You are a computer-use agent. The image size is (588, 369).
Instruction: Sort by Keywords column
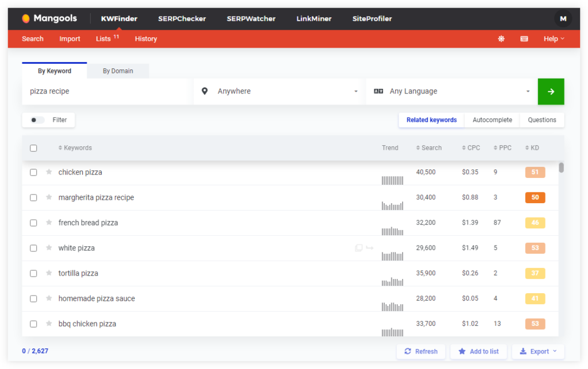(75, 147)
